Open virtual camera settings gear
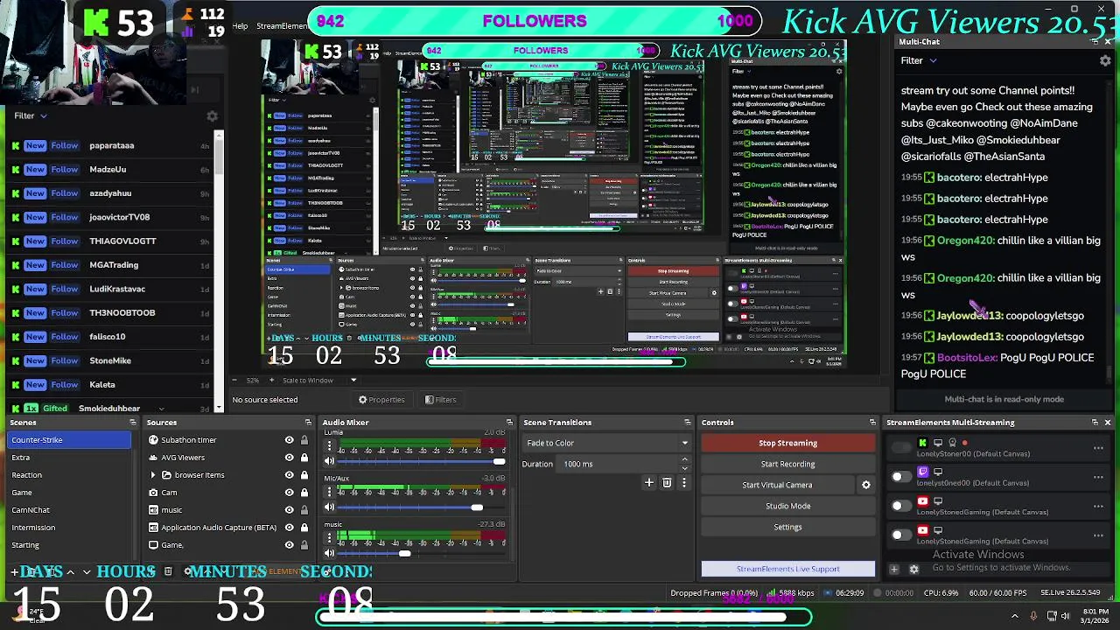 [866, 485]
